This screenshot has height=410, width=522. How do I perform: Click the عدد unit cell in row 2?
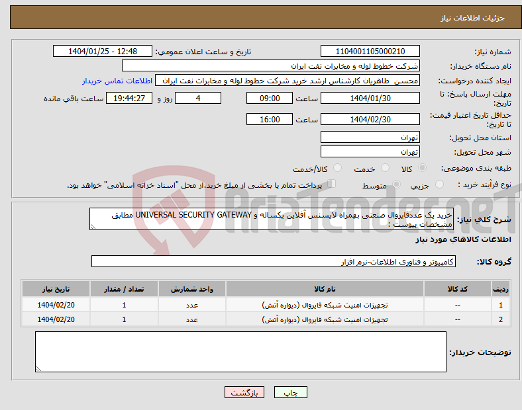click(192, 319)
